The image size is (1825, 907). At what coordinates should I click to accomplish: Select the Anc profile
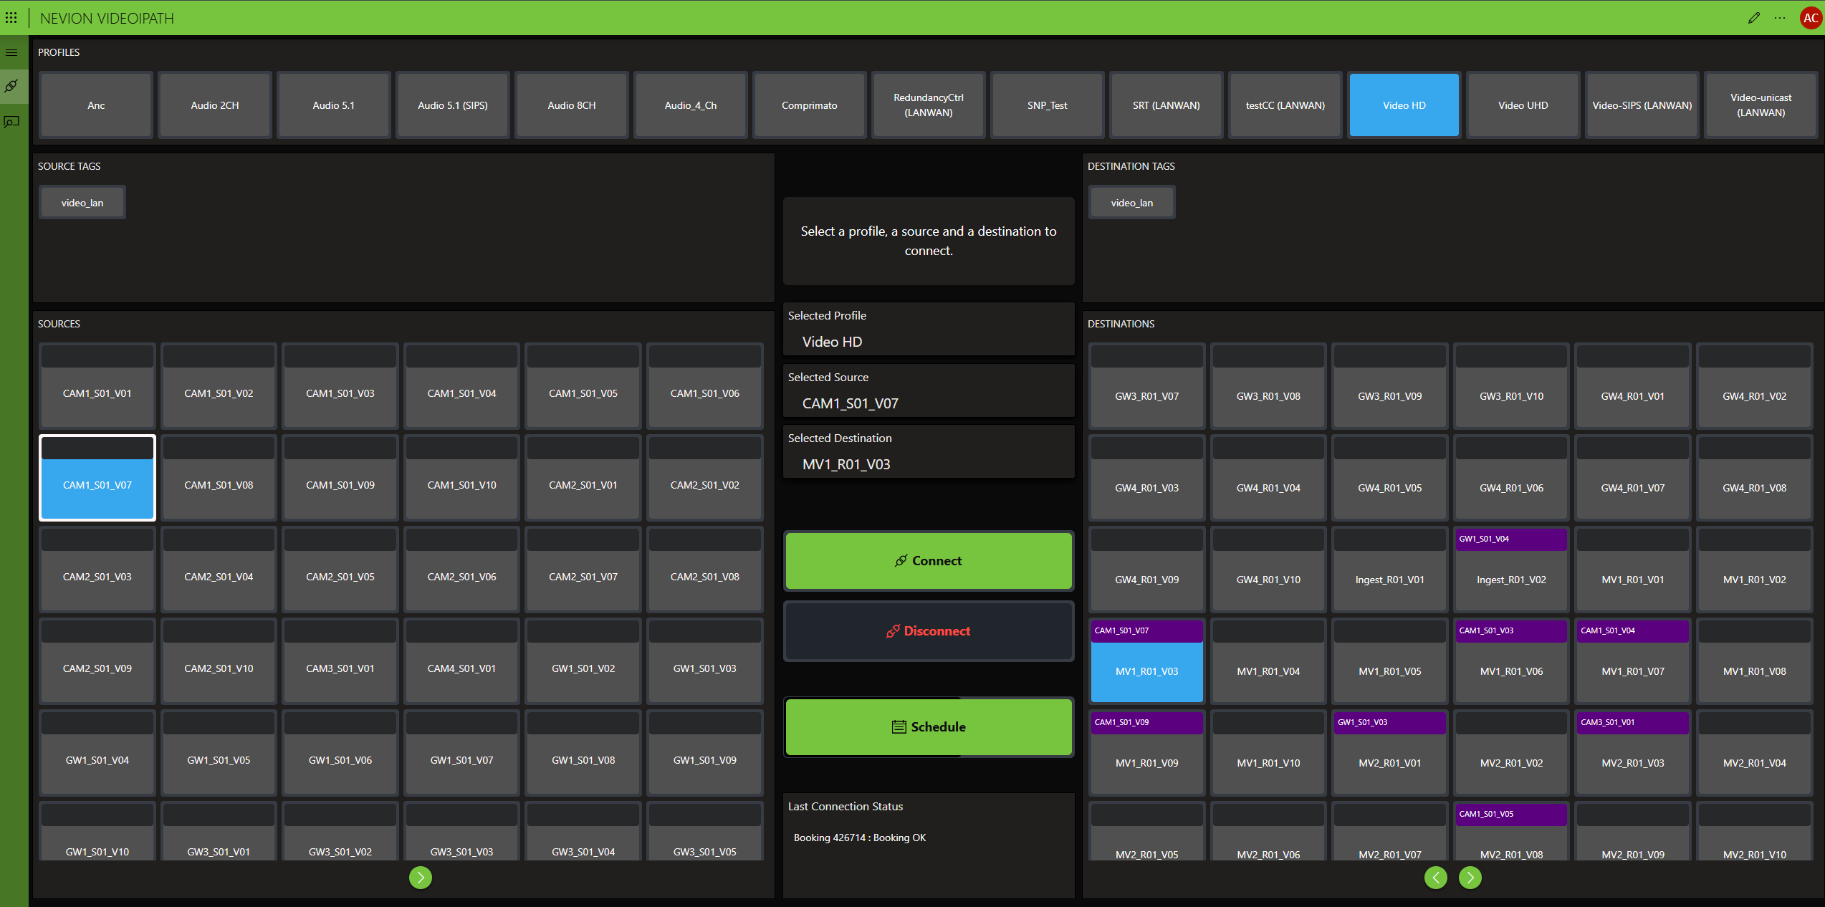point(96,105)
